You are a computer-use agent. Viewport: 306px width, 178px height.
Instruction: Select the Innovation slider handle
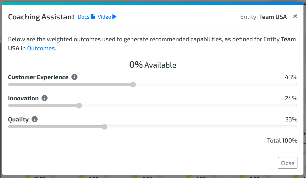pyautogui.click(x=79, y=106)
